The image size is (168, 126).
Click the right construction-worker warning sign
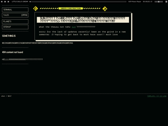pos(105,9)
